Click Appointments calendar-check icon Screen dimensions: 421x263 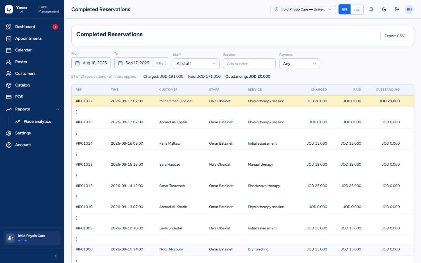click(x=9, y=39)
